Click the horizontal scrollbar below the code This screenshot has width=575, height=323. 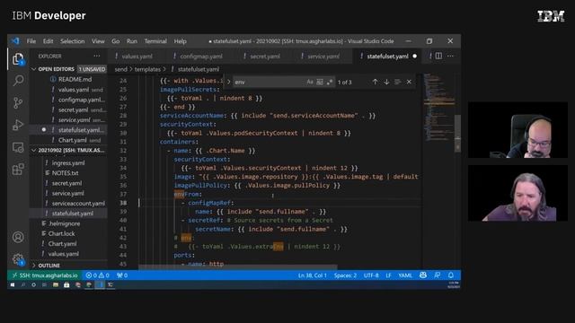pyautogui.click(x=237, y=266)
